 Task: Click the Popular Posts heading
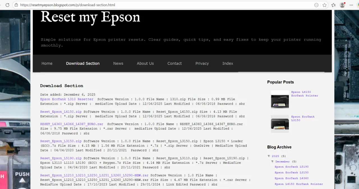[x=280, y=82]
